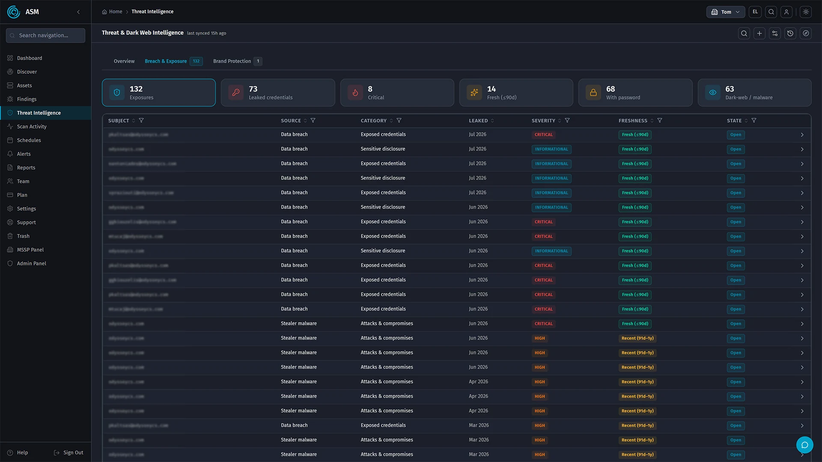Go to the Team page
822x462 pixels.
point(45,181)
